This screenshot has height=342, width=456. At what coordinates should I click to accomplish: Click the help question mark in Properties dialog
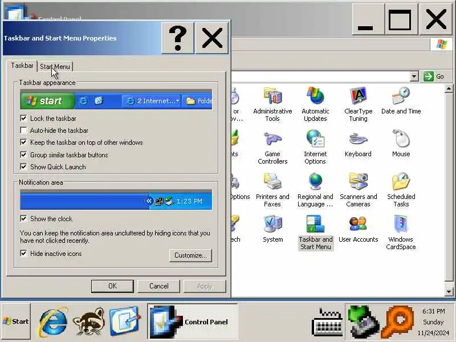(x=177, y=38)
